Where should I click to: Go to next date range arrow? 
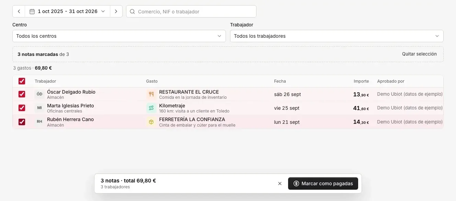(x=116, y=11)
